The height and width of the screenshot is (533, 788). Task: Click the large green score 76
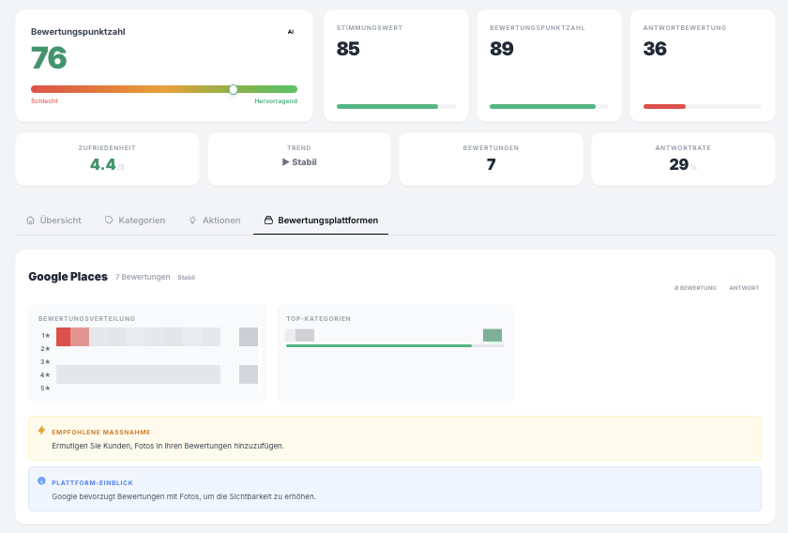(x=49, y=58)
